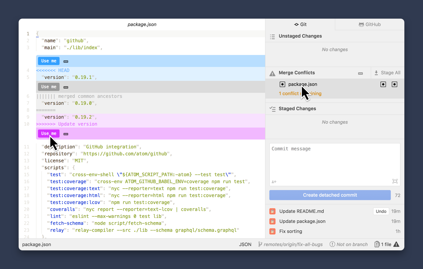The width and height of the screenshot is (423, 269).
Task: Click the Not on branch status indicator
Action: [348, 244]
